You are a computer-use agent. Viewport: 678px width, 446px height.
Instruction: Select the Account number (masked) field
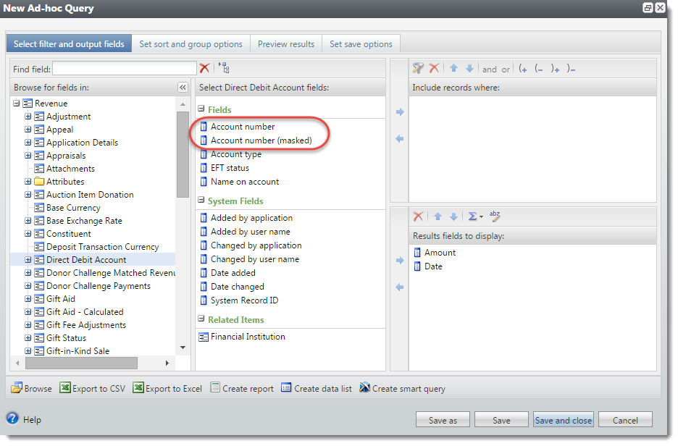[x=261, y=140]
